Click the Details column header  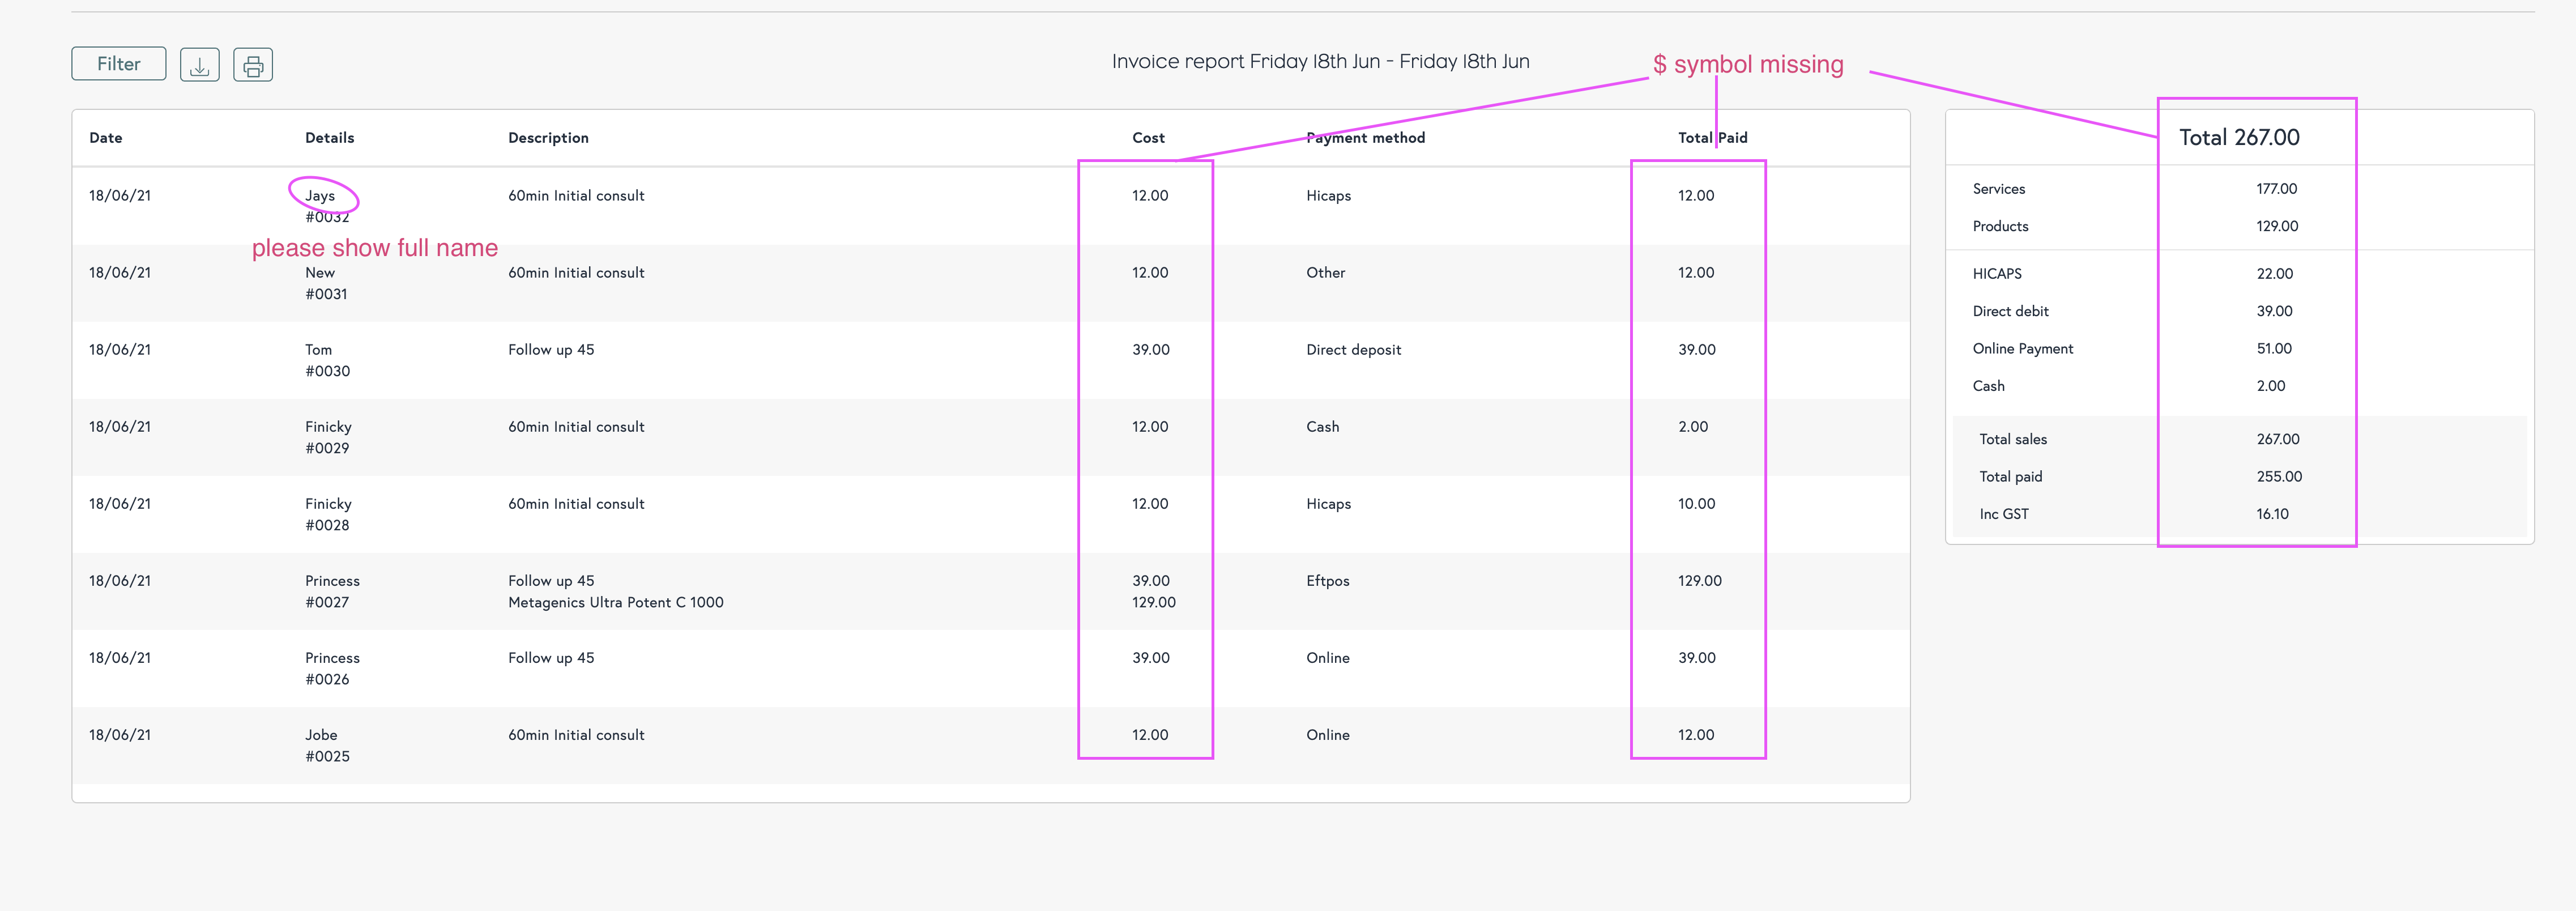pos(329,138)
